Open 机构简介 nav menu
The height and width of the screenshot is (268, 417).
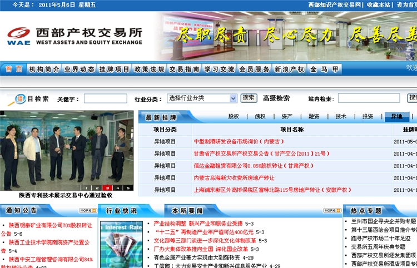[x=44, y=69]
